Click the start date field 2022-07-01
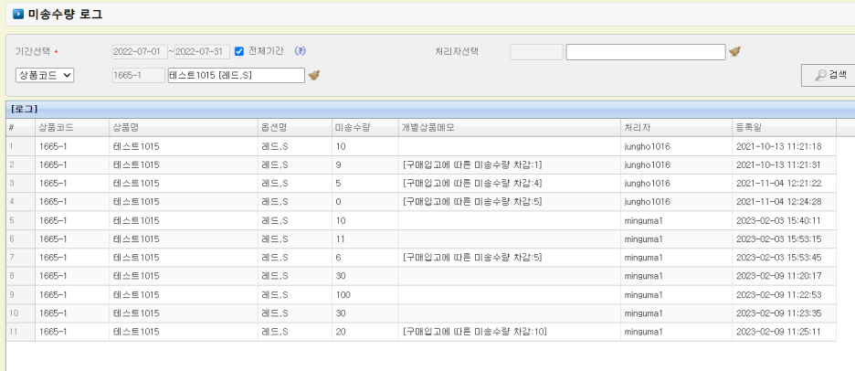 140,52
